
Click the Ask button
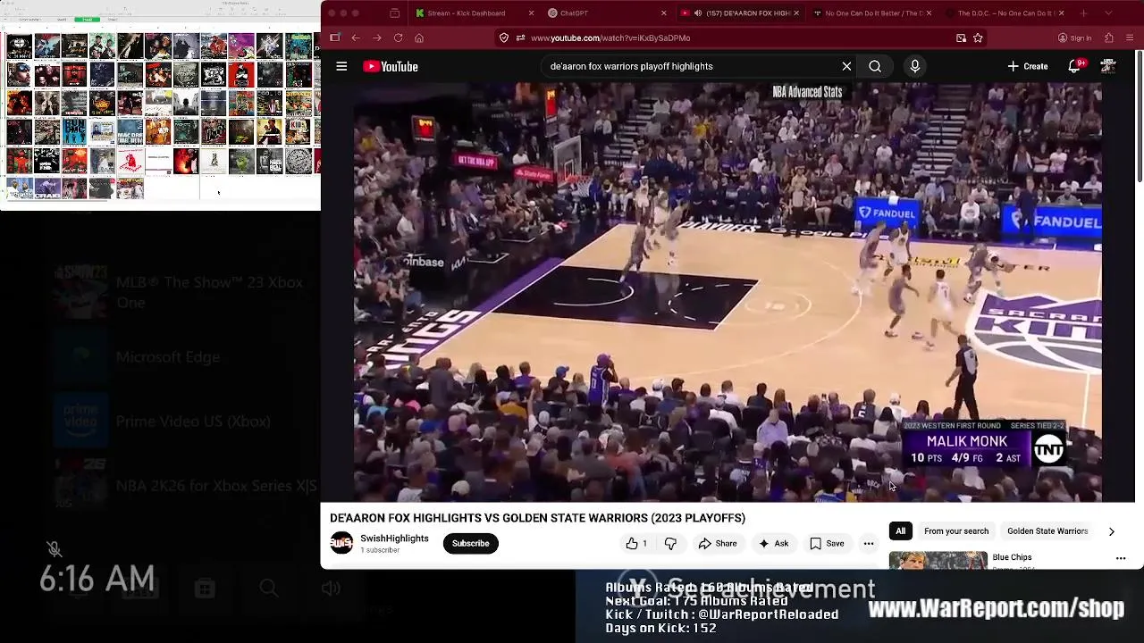coord(774,543)
